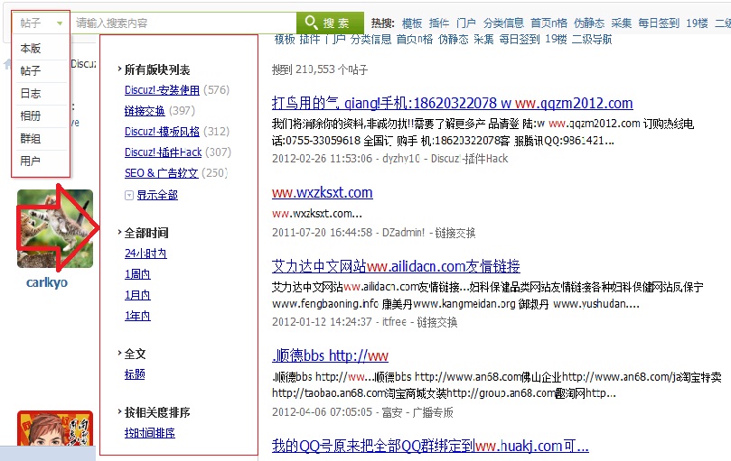Open result 艾力达中文网站 友情链接
Viewport: 731px width, 461px height.
click(396, 266)
